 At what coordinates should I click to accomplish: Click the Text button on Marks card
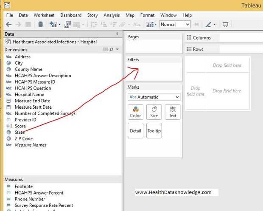pyautogui.click(x=173, y=112)
